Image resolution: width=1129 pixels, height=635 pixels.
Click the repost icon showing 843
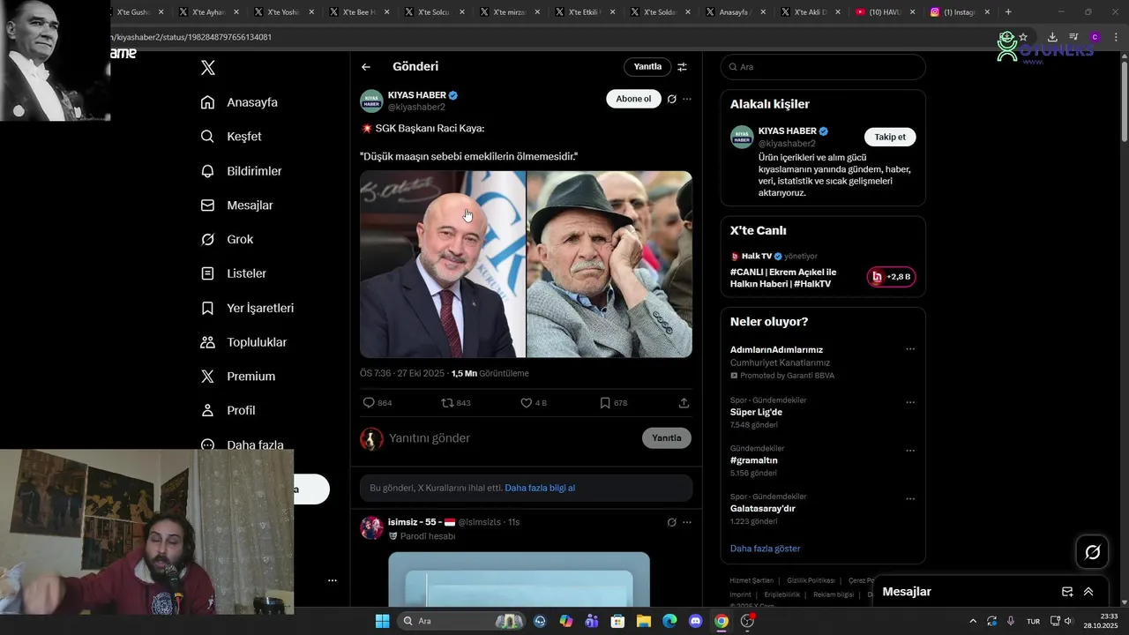pyautogui.click(x=456, y=403)
